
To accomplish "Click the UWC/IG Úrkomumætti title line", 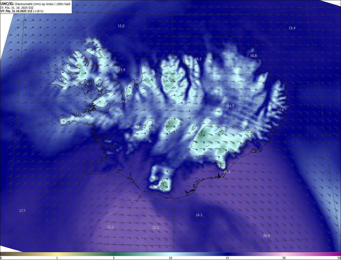I will [x=35, y=3].
